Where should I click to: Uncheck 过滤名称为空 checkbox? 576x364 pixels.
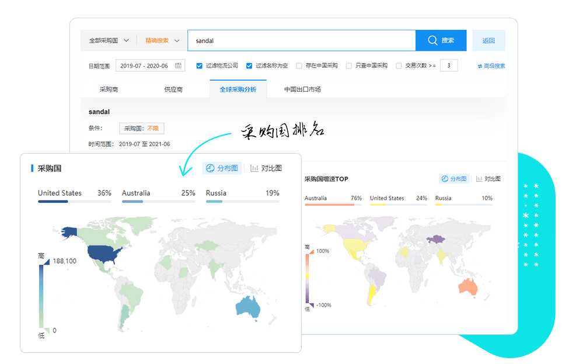tap(249, 66)
